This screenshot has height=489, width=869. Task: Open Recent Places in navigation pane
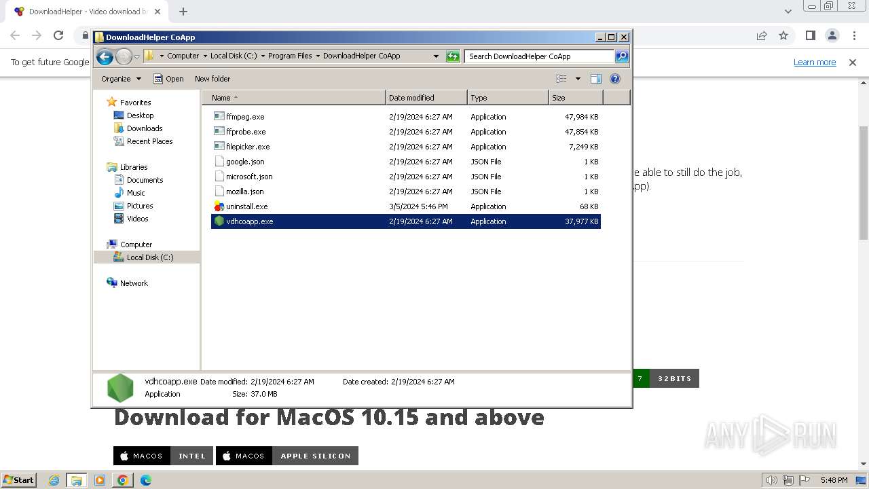(x=149, y=141)
